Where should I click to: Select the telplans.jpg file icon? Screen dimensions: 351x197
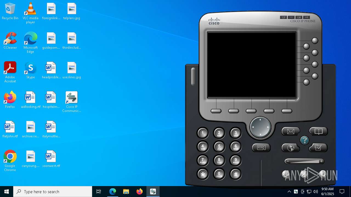point(72,11)
